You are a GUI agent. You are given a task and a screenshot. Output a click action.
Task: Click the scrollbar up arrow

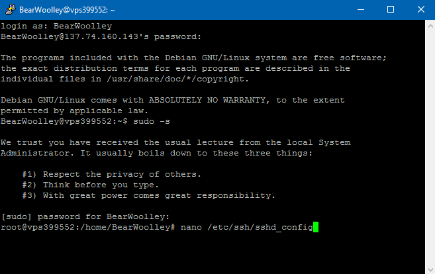point(428,26)
